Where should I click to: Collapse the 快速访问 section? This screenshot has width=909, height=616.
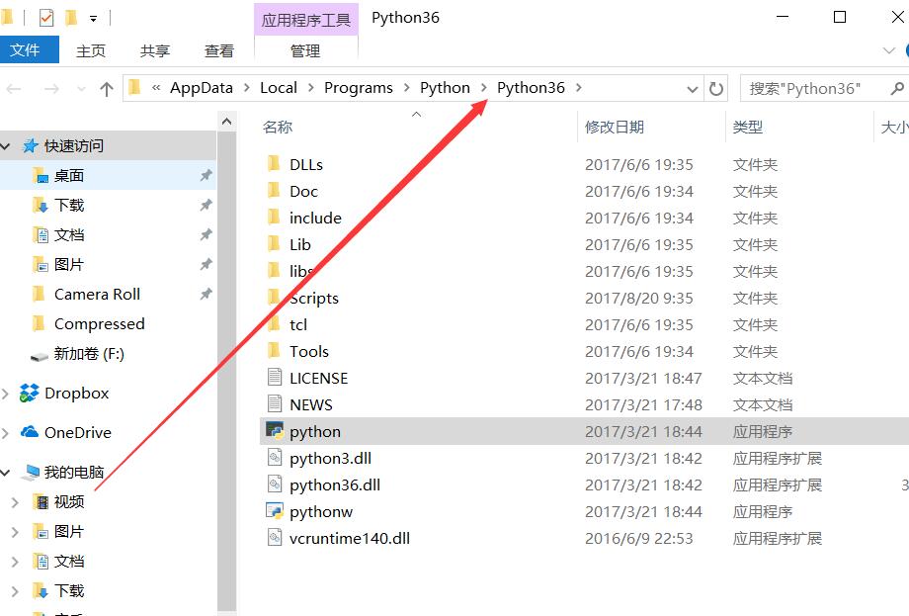[x=5, y=145]
